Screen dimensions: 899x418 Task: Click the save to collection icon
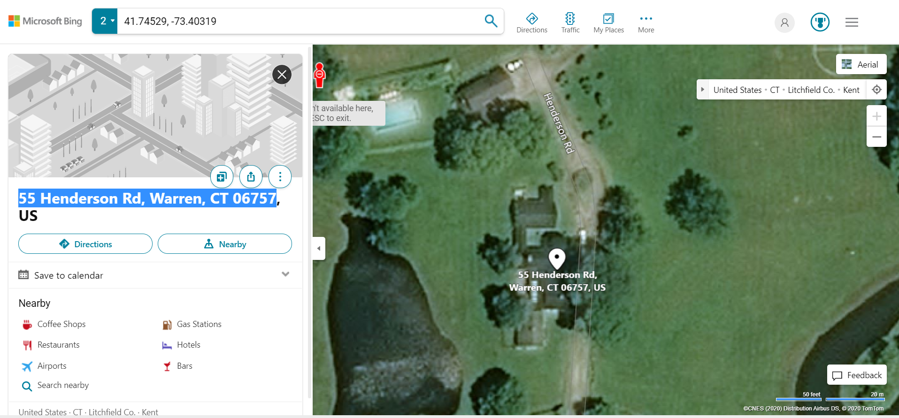tap(222, 177)
